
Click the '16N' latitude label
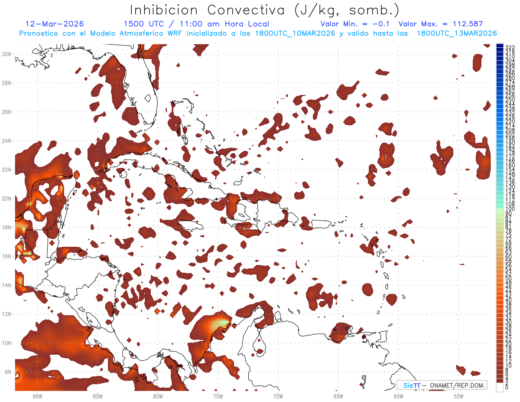click(7, 256)
